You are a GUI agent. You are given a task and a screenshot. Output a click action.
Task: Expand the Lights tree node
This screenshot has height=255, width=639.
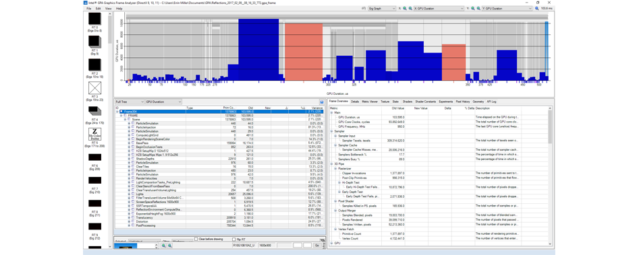pos(129,194)
